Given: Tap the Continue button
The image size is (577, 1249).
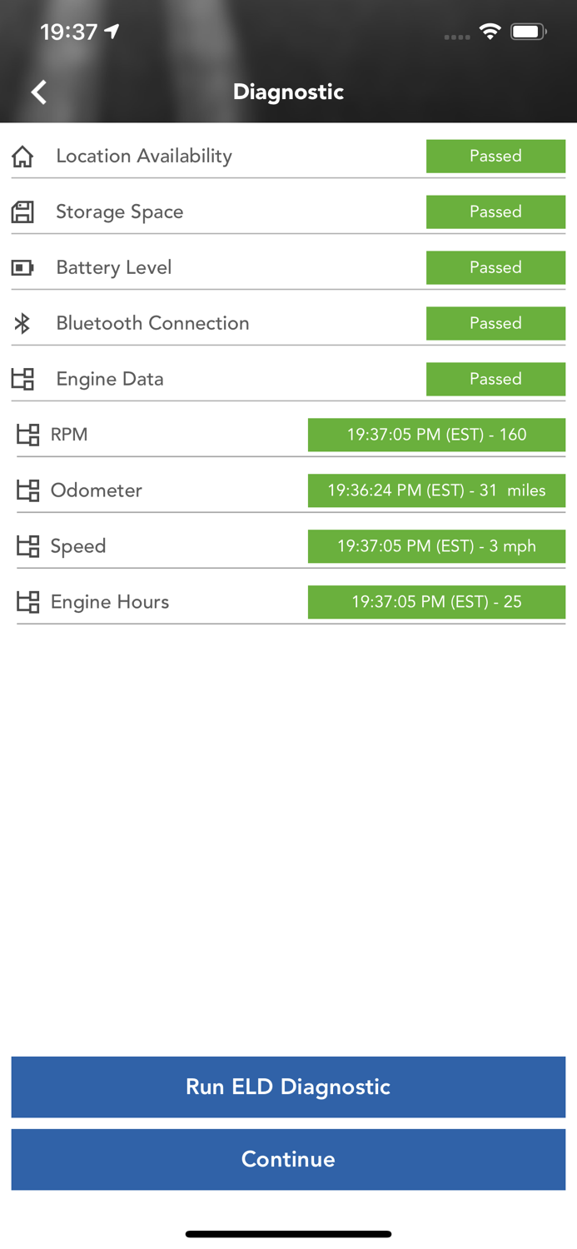Looking at the screenshot, I should [x=288, y=1159].
